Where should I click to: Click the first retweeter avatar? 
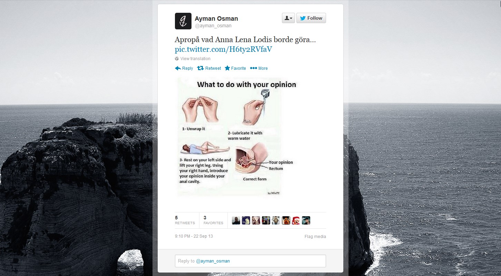click(x=236, y=220)
